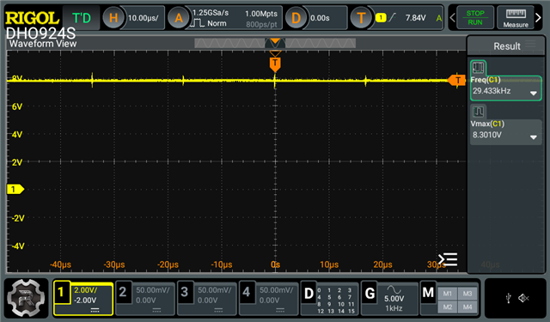
Task: Toggle the STOP/RUN acquisition button
Action: pos(475,17)
